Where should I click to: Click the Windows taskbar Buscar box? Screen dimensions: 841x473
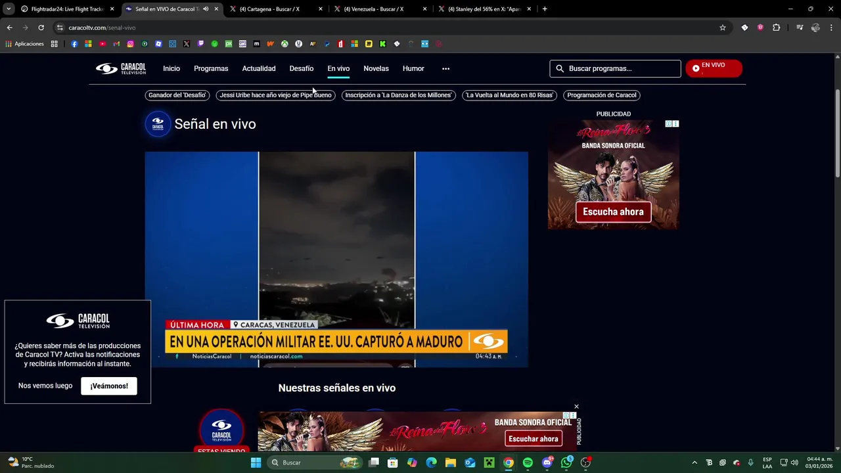tap(316, 462)
